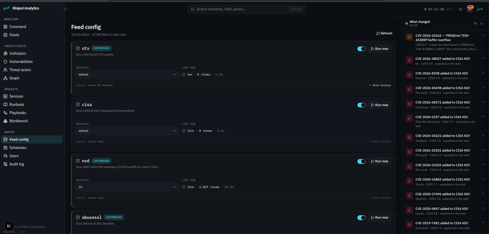The width and height of the screenshot is (489, 234).
Task: Expand Show history for nvd feed
Action: [x=380, y=198]
